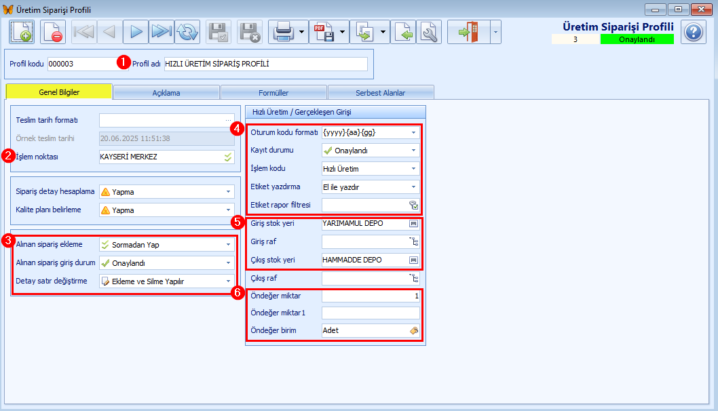This screenshot has width=718, height=411.
Task: Click the green Onaylandı status indicator
Action: tap(637, 39)
